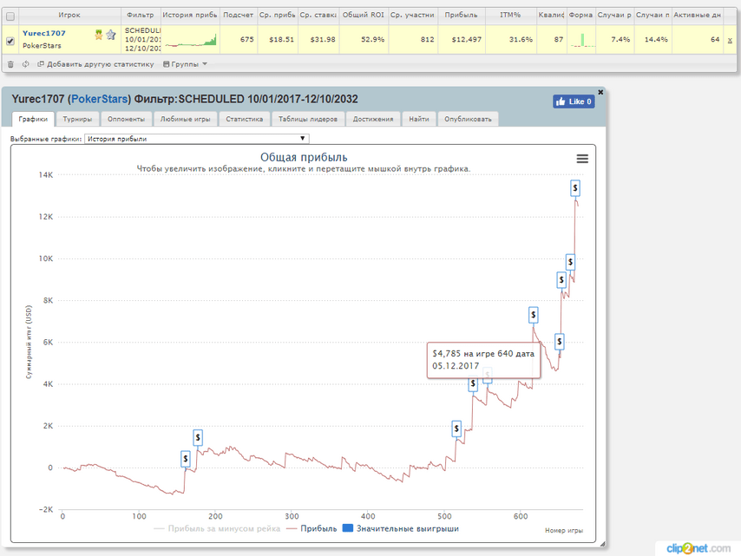Open the Yurec1707 player link in the table
This screenshot has width=741, height=556.
[x=44, y=33]
